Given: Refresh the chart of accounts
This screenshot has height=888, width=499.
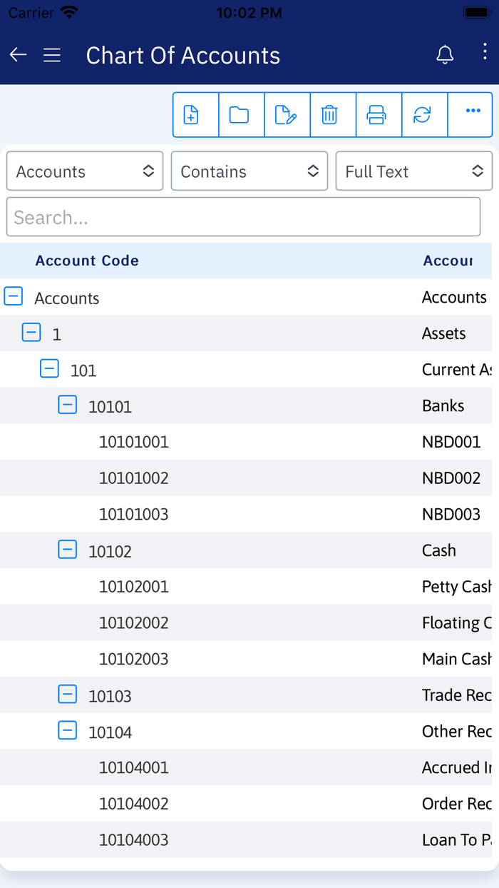Looking at the screenshot, I should [424, 114].
